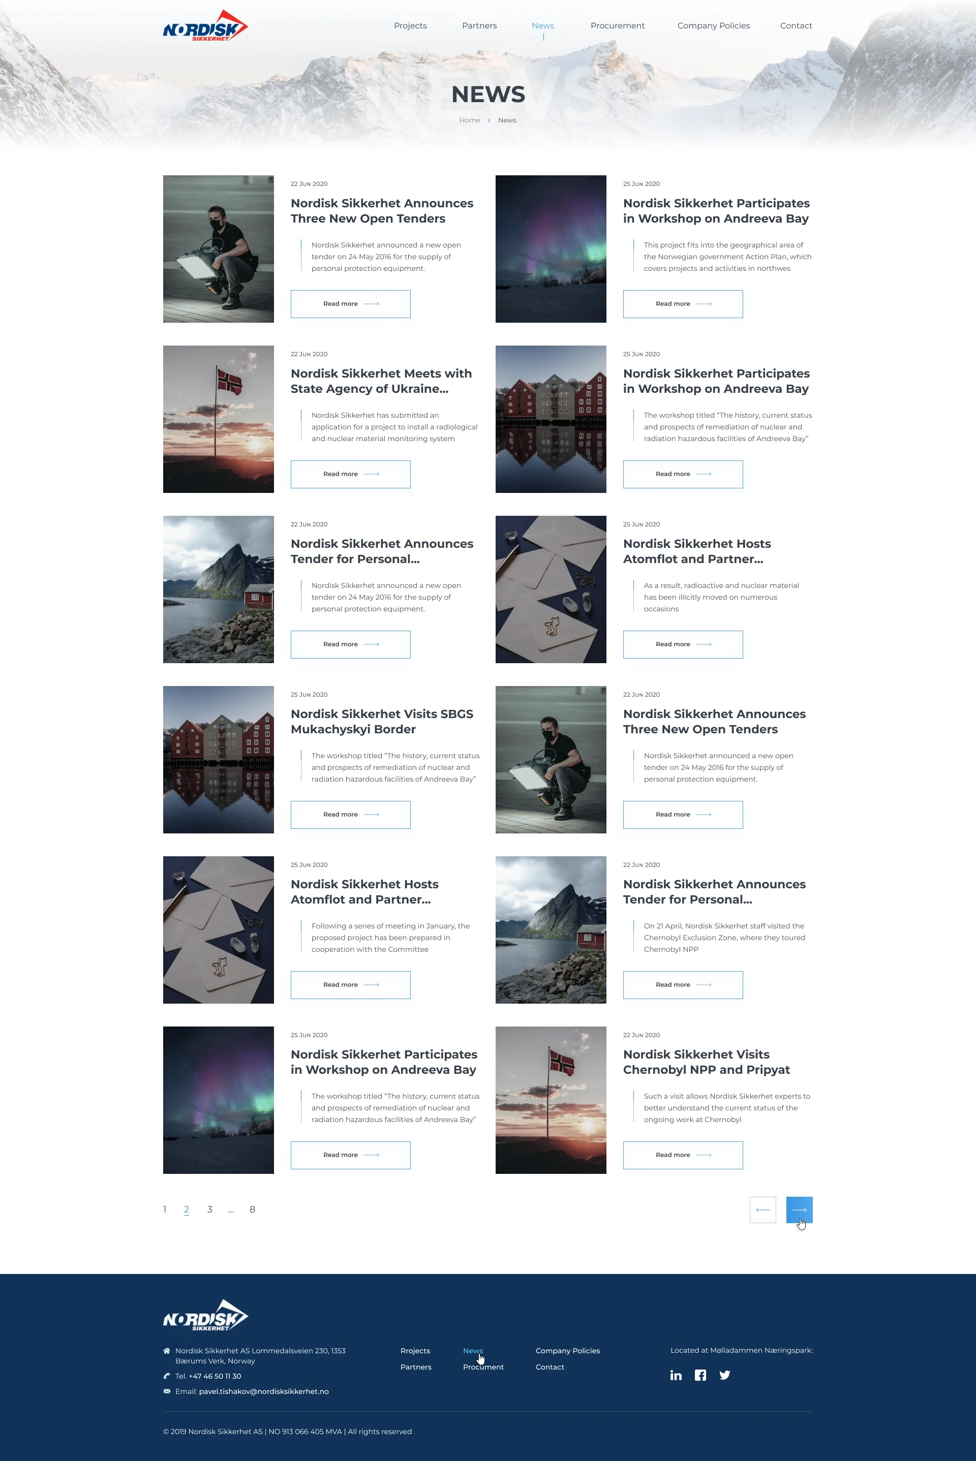The width and height of the screenshot is (976, 1461).
Task: Open the mountain cabin thumbnail in left column
Action: click(x=219, y=589)
